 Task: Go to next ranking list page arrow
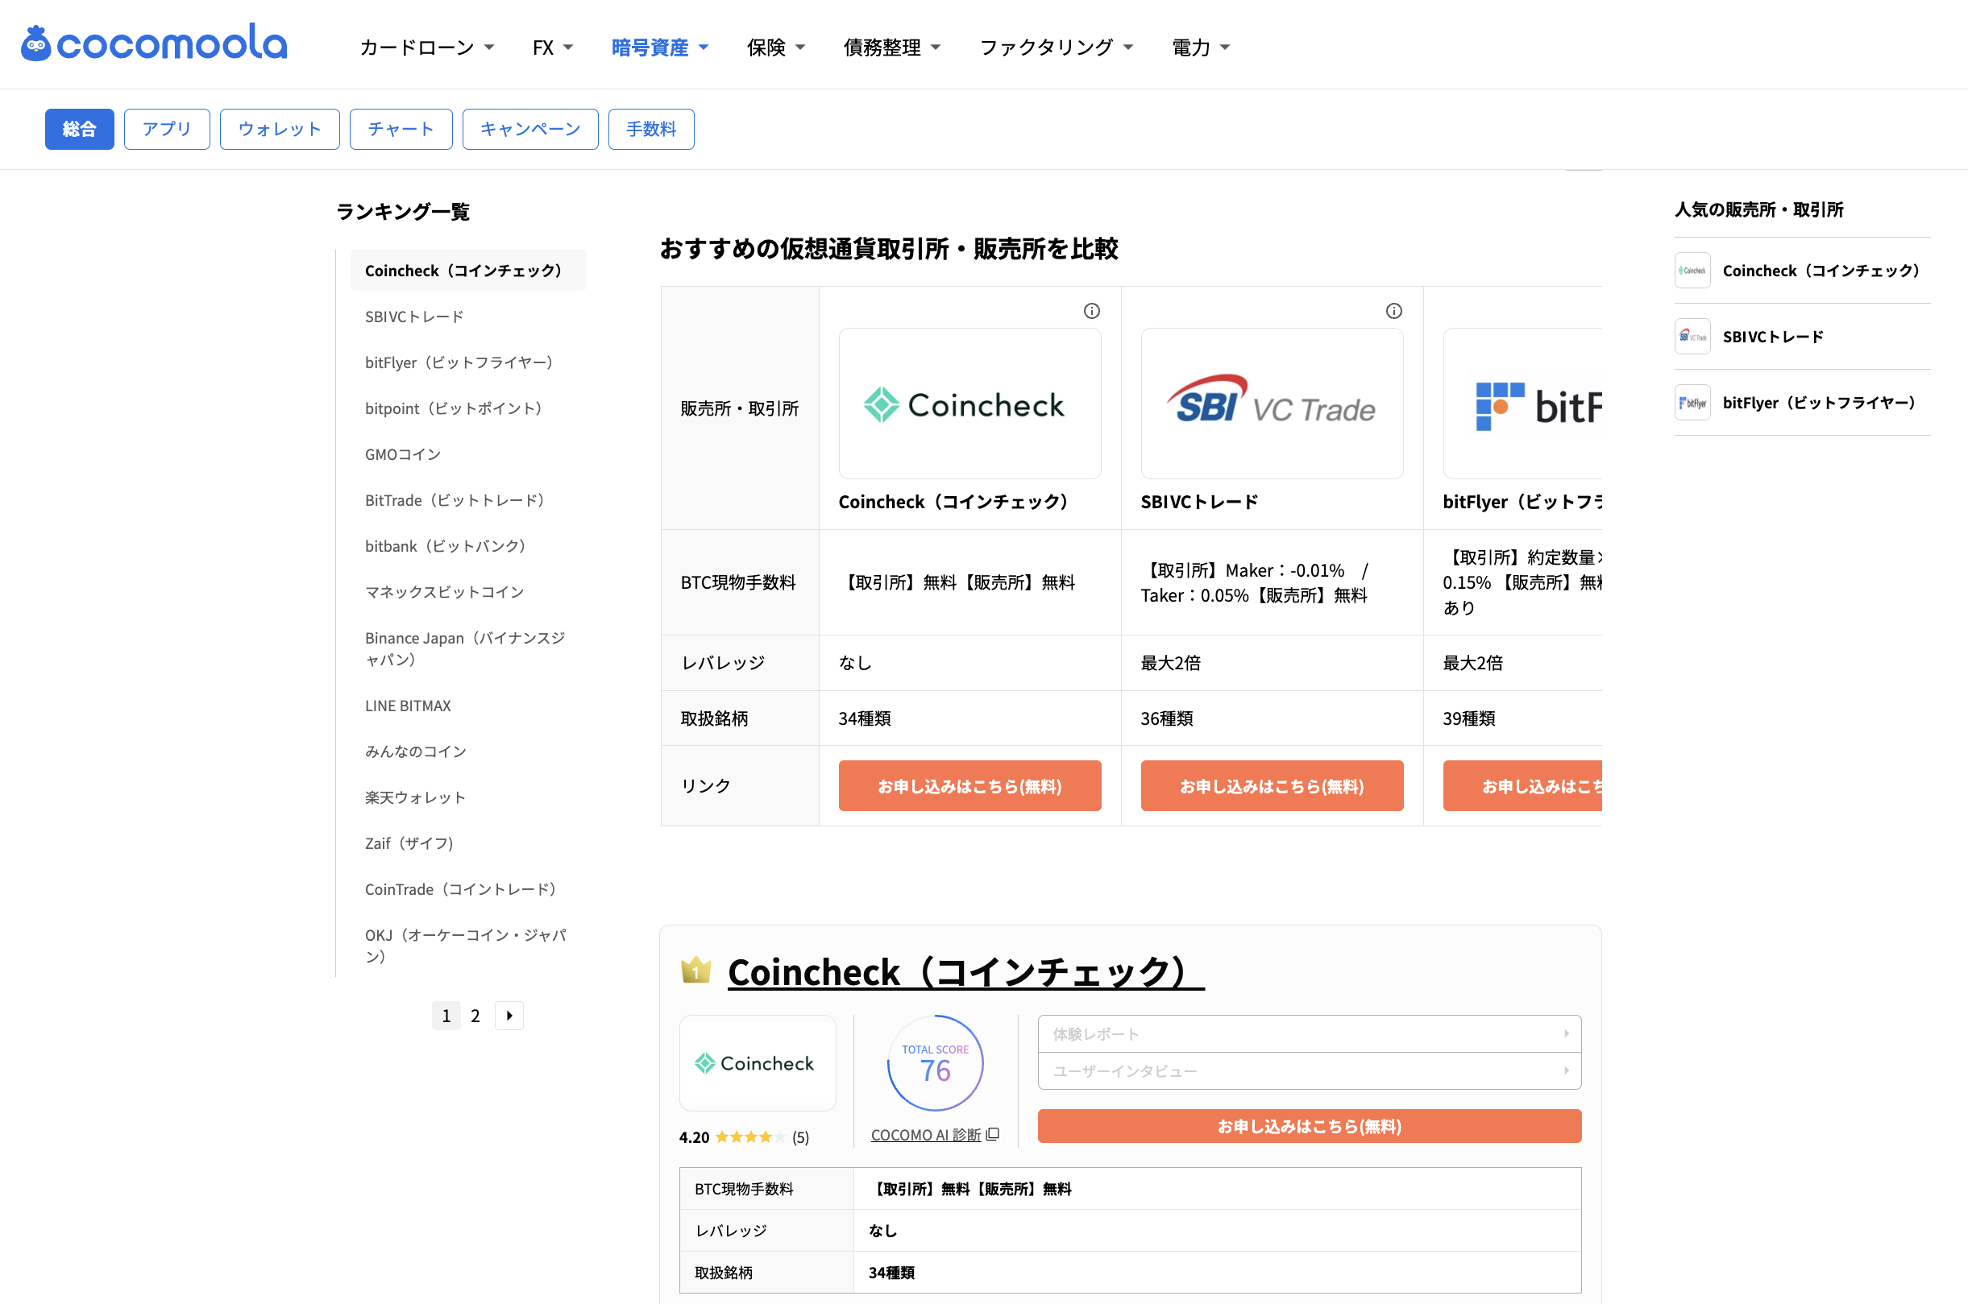coord(509,1016)
